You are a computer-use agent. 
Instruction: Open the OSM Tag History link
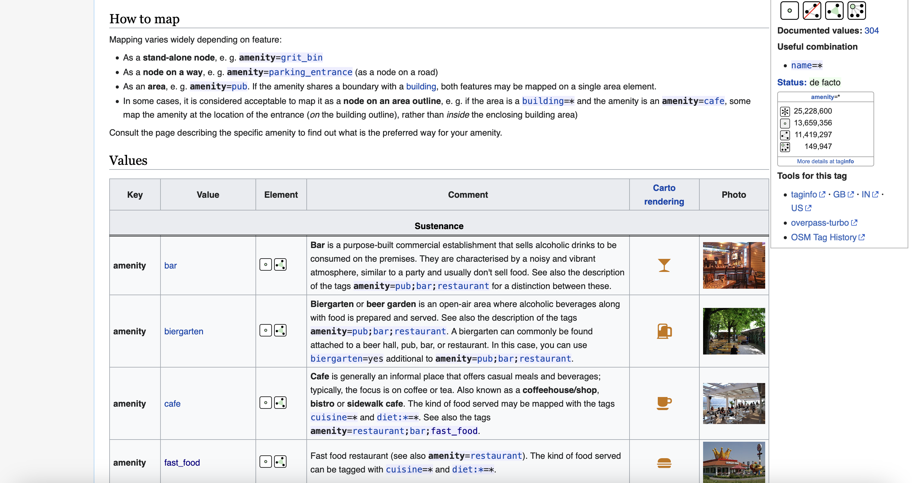[824, 237]
